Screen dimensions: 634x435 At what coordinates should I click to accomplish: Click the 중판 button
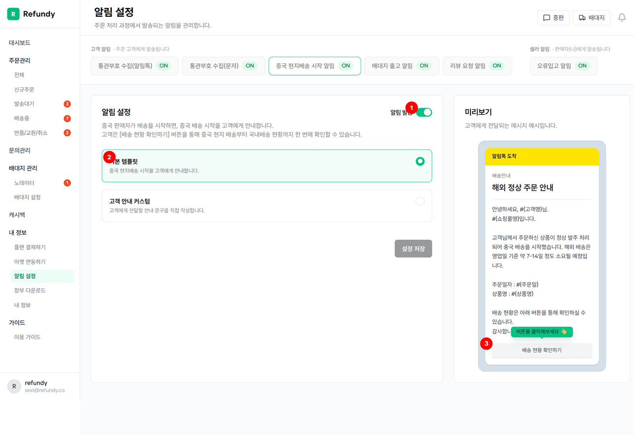tap(553, 18)
